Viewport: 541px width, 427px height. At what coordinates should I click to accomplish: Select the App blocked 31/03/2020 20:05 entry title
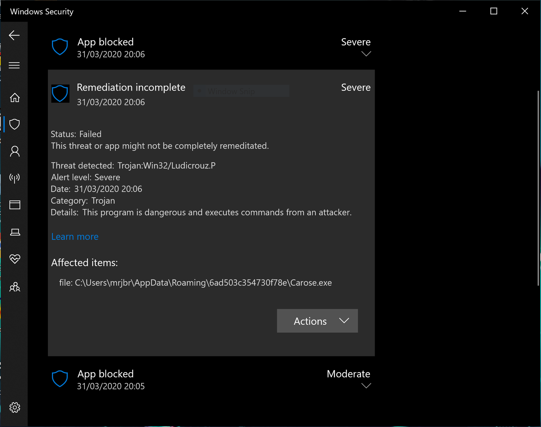tap(105, 374)
